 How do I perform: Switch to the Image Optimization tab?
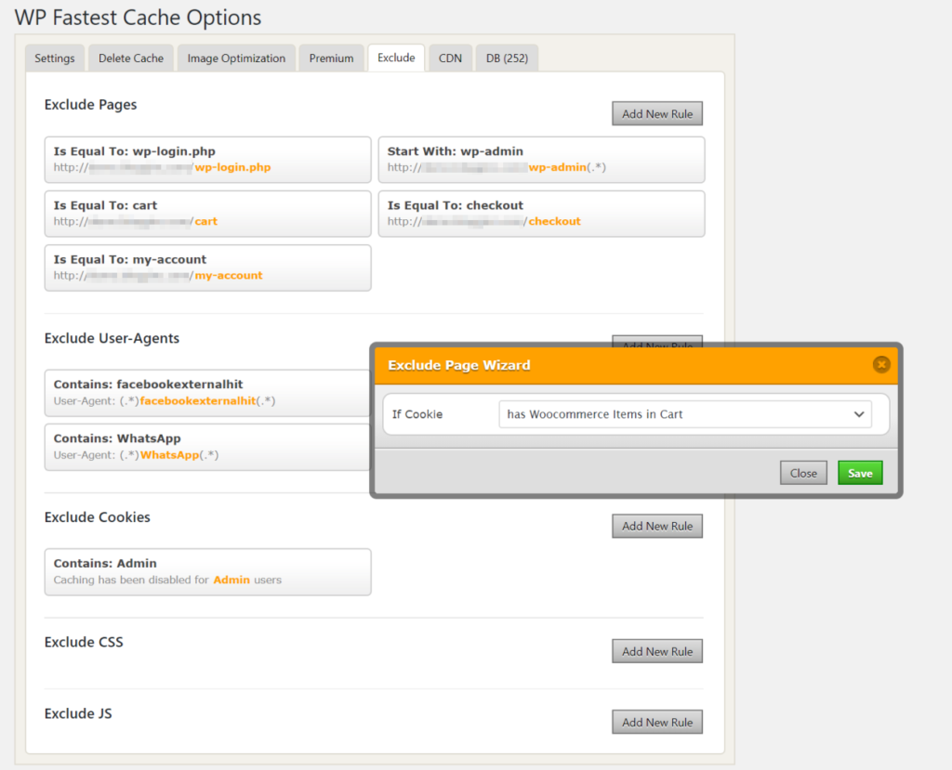[x=236, y=58]
